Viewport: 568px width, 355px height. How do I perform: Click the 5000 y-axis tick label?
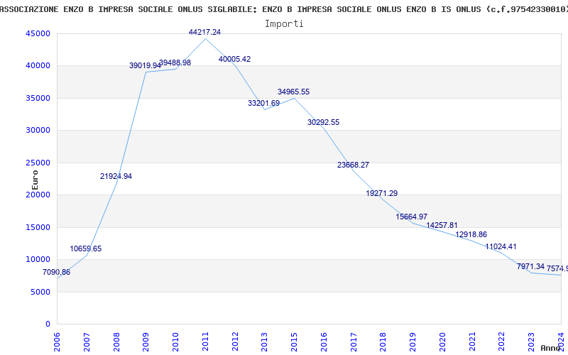tap(40, 292)
